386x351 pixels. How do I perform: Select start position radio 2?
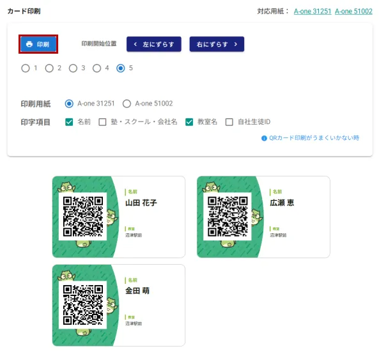point(49,68)
